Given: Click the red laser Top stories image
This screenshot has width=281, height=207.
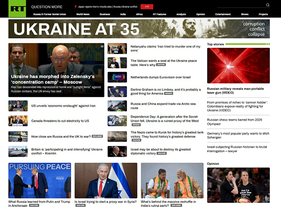Looking at the screenshot, I should tap(238, 66).
